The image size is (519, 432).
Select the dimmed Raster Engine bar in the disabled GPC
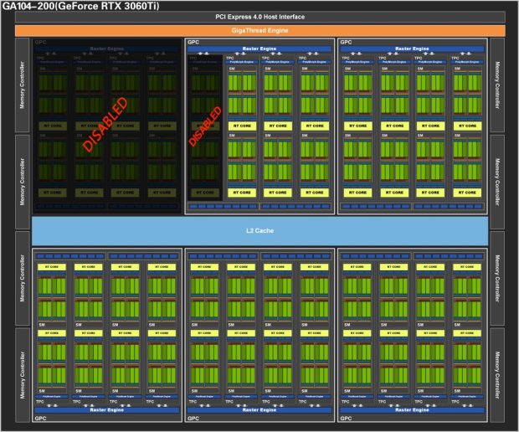[x=107, y=49]
